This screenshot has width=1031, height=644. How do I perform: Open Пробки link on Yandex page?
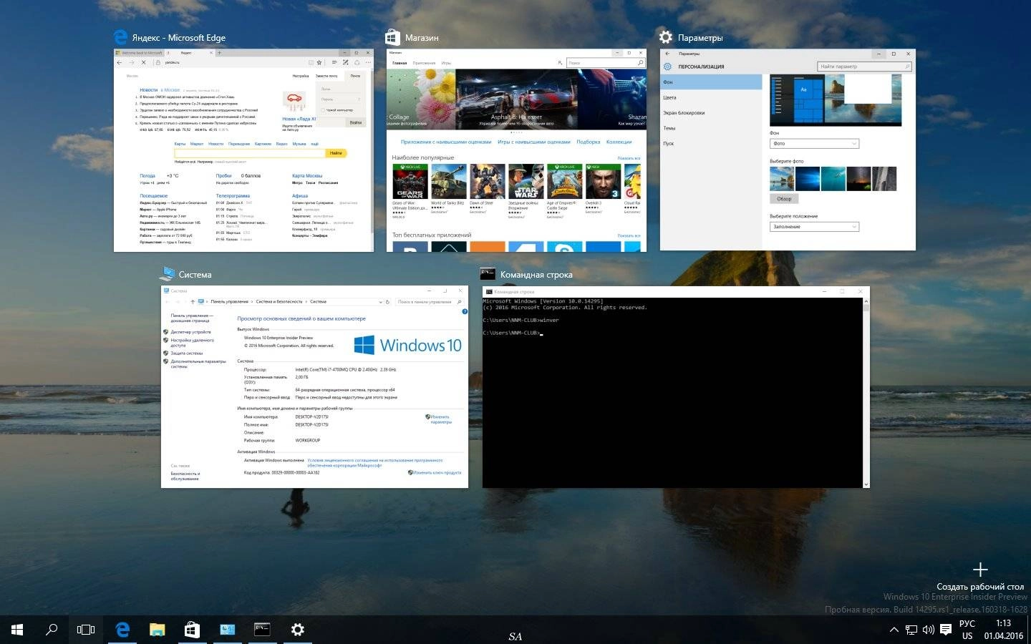point(224,175)
